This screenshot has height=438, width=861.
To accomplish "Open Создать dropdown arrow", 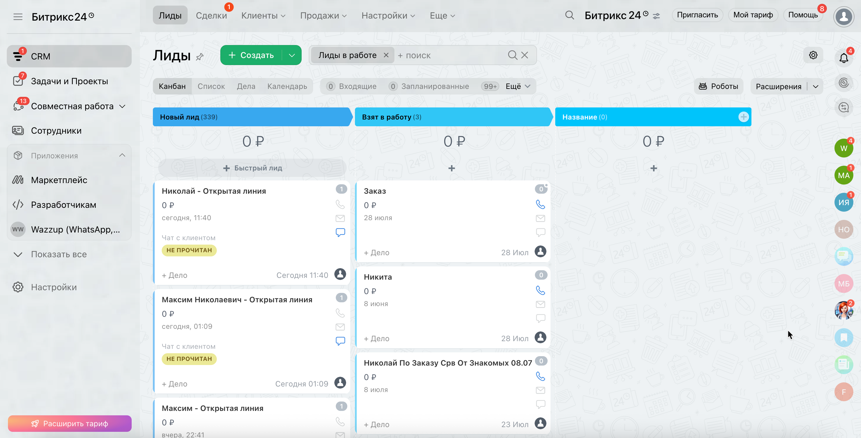I will pyautogui.click(x=292, y=55).
